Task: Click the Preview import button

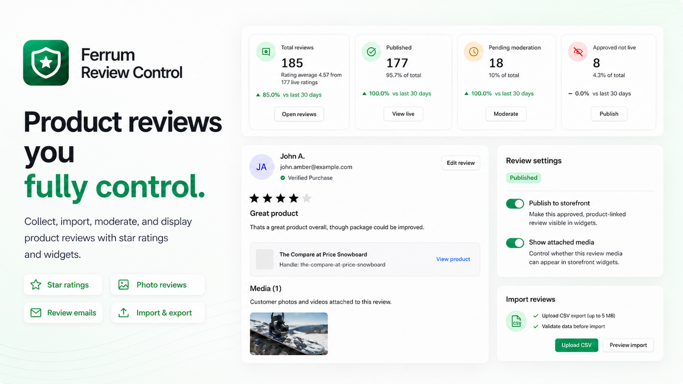Action: click(628, 345)
